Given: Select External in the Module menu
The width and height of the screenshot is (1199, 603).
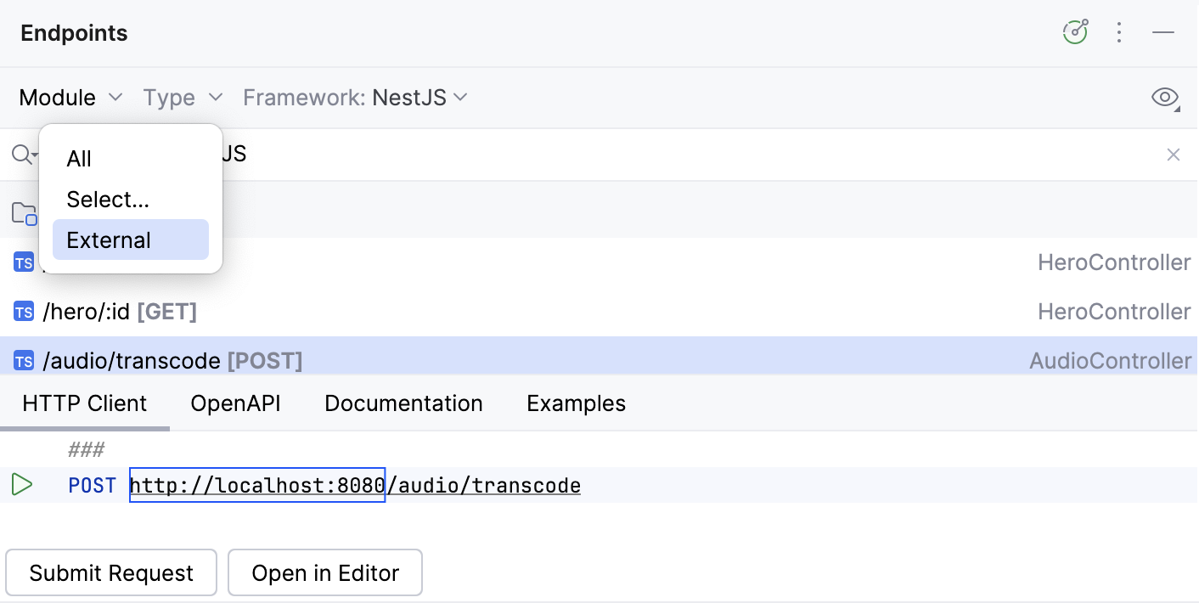Looking at the screenshot, I should click(108, 240).
